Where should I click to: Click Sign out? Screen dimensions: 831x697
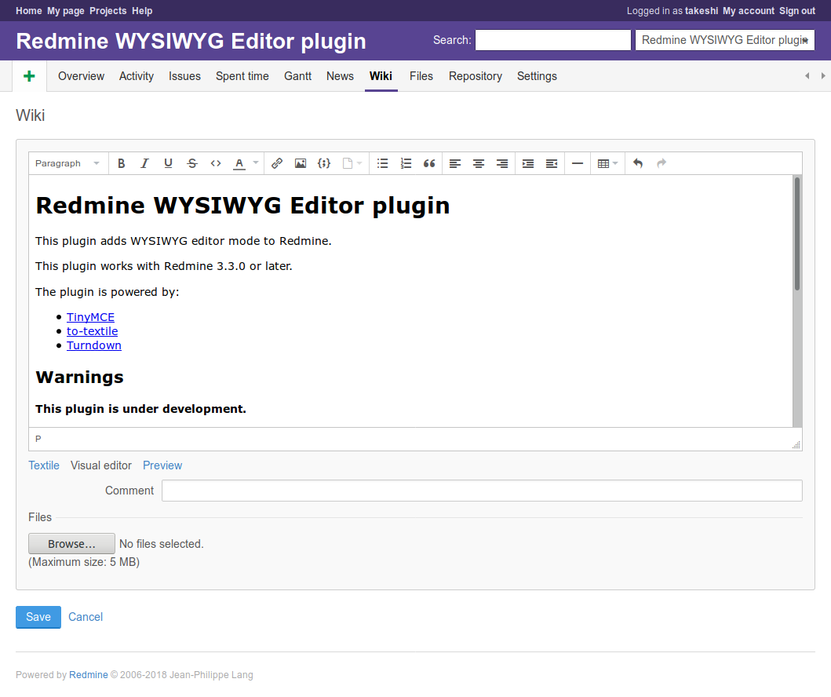point(797,11)
